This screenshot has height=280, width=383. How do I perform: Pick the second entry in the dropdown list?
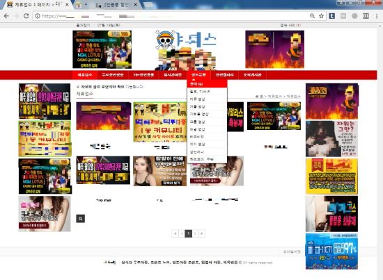[x=207, y=99]
